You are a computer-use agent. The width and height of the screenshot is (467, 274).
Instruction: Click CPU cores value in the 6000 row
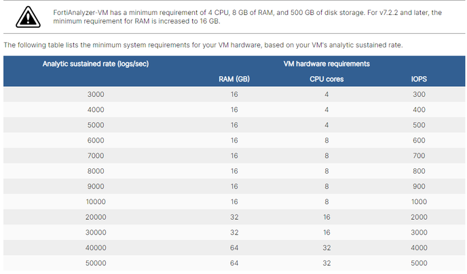tap(326, 140)
